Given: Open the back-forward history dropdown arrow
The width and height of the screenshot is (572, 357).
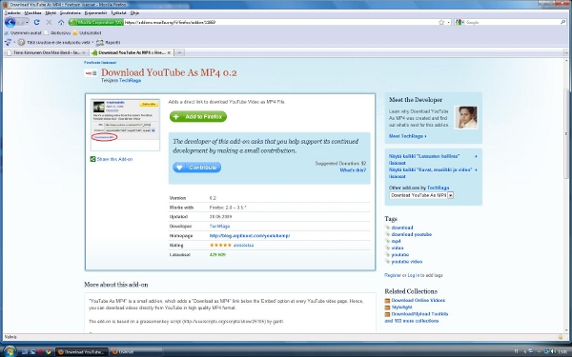Looking at the screenshot, I should pyautogui.click(x=26, y=23).
